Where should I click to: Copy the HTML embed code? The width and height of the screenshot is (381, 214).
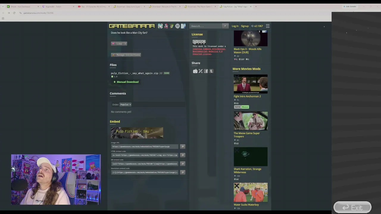tap(182, 155)
